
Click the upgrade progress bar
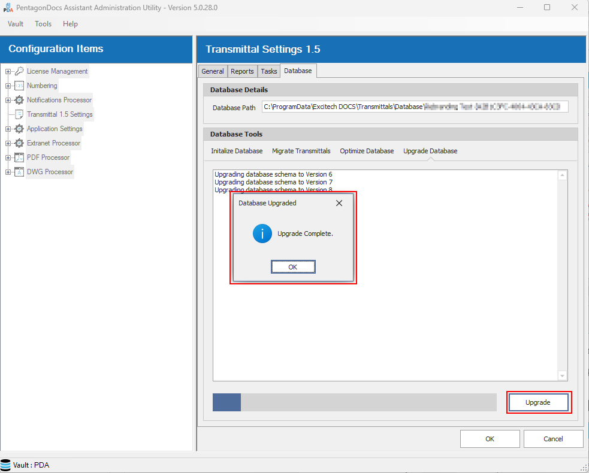pyautogui.click(x=354, y=402)
